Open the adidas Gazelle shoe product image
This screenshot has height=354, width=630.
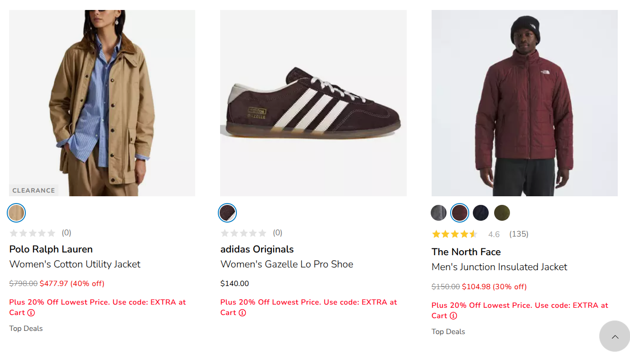313,103
